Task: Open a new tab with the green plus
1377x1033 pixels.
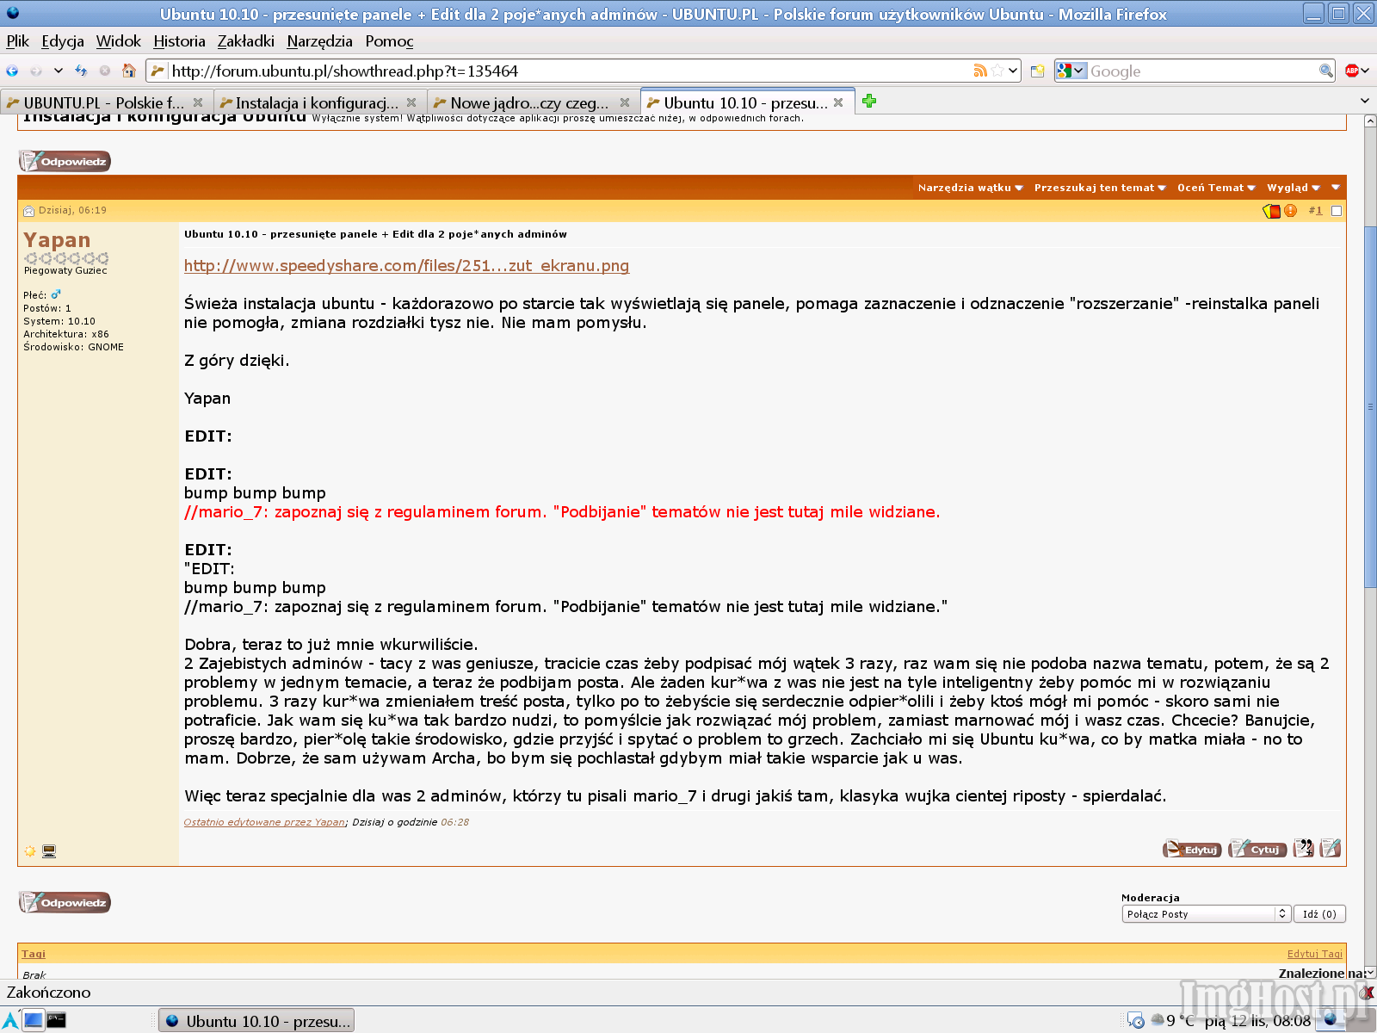Action: (x=869, y=102)
